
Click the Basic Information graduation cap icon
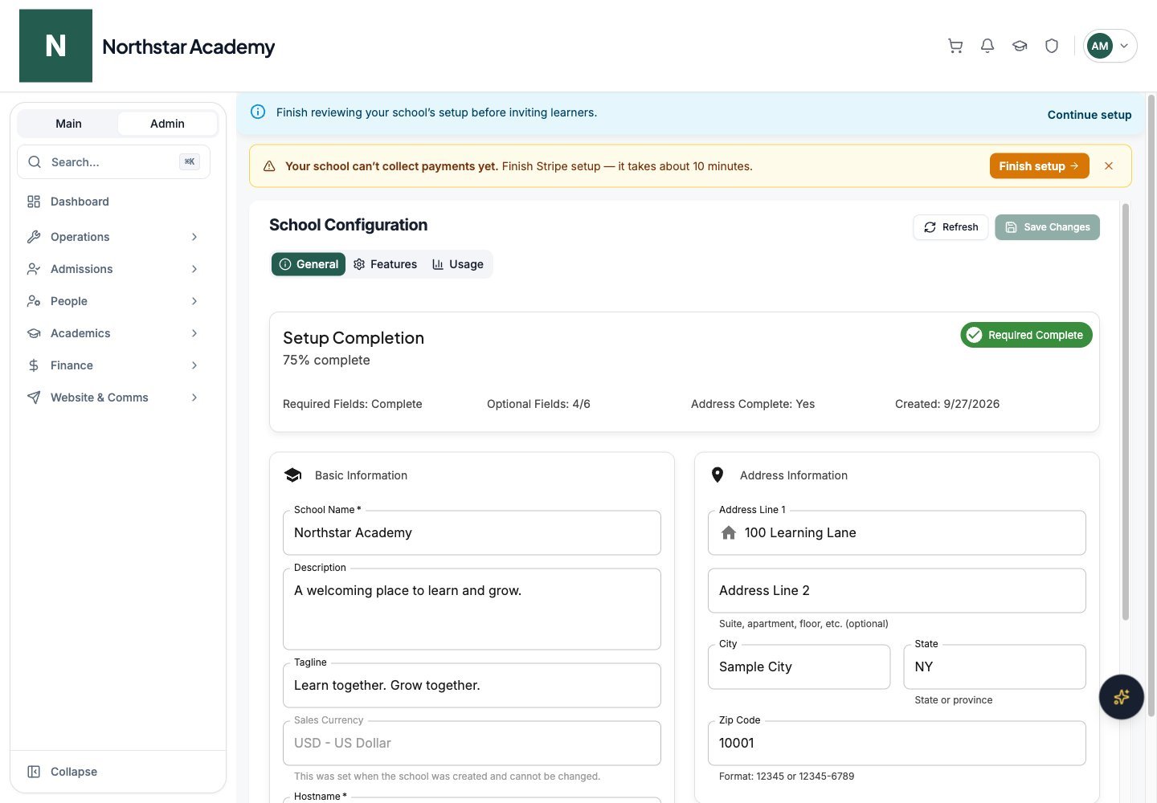[293, 475]
